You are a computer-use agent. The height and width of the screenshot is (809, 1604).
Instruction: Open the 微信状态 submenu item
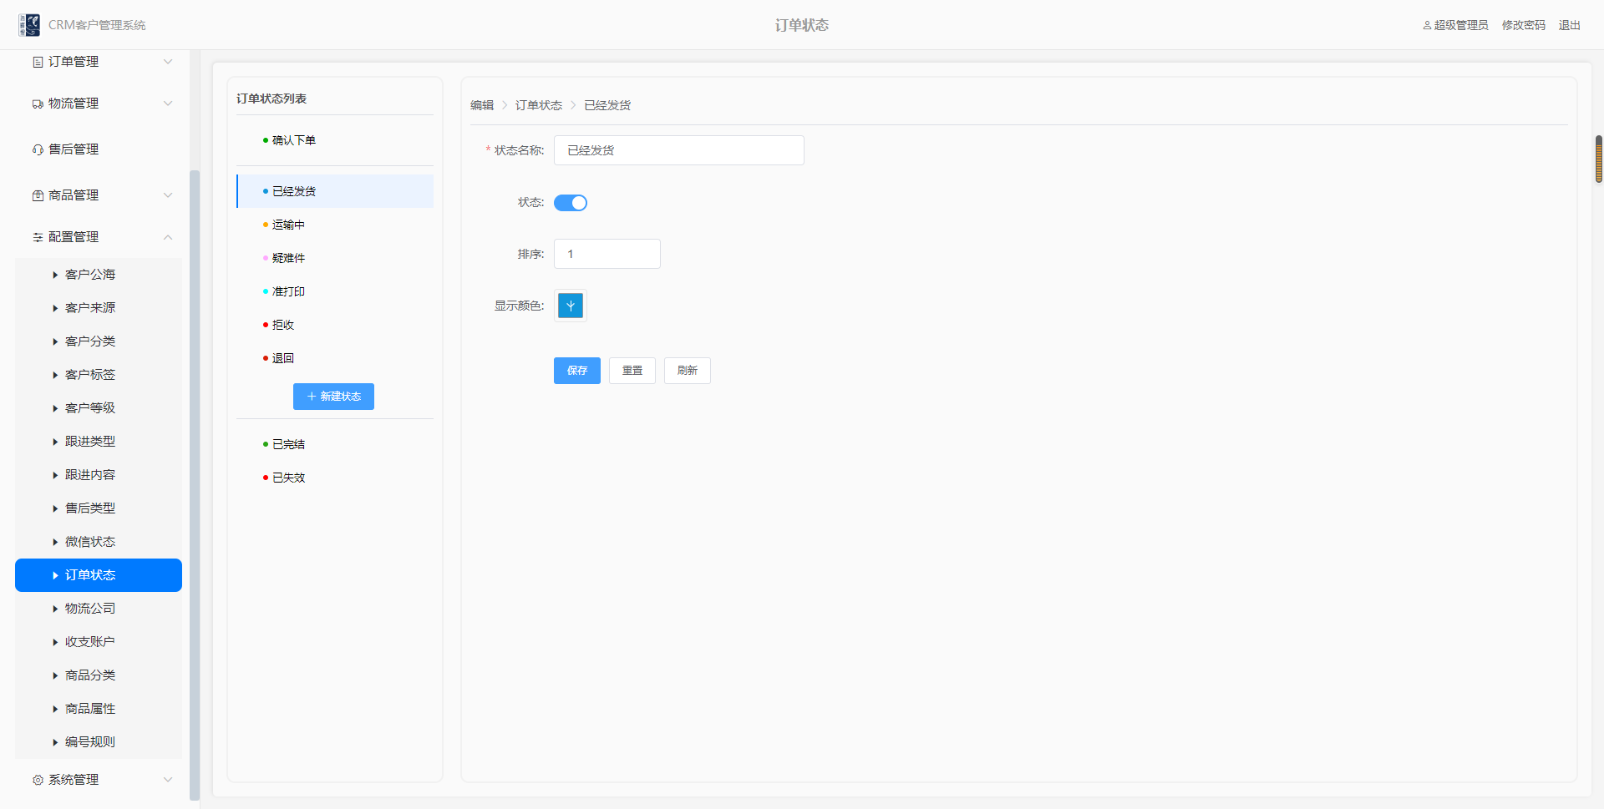[99, 542]
